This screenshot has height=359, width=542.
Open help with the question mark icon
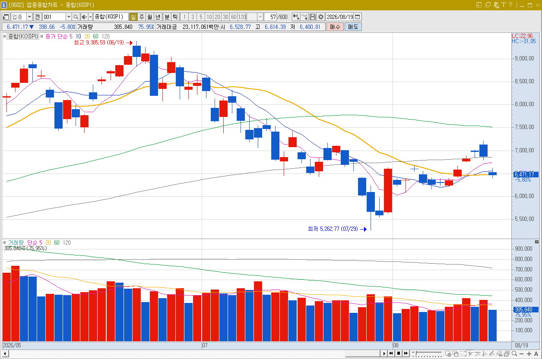tap(510, 5)
